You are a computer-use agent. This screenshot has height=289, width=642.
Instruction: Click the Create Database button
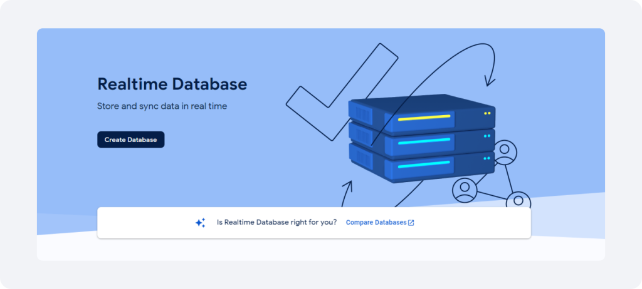130,139
